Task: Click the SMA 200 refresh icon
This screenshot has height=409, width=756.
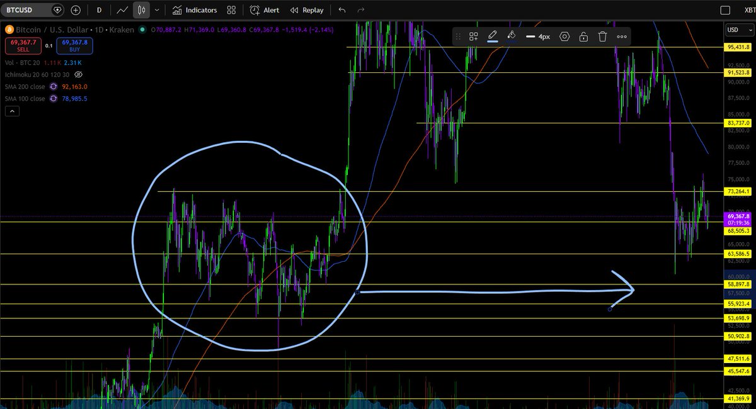Action: point(54,87)
